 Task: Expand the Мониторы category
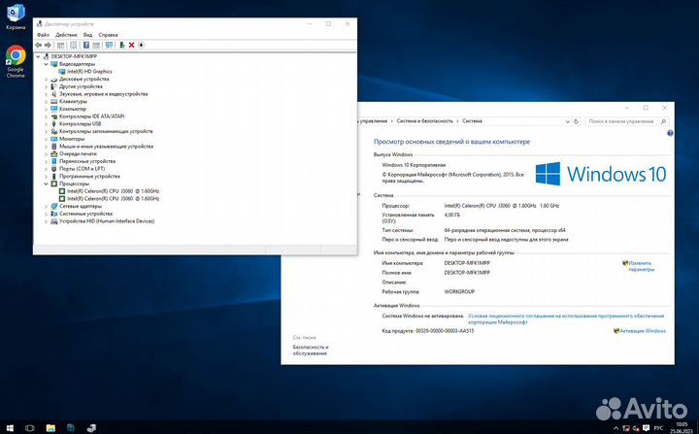tap(46, 139)
